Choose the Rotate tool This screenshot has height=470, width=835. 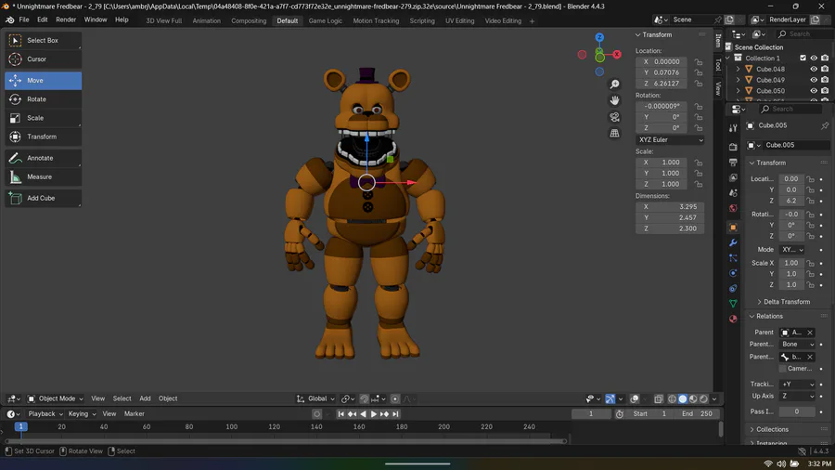pyautogui.click(x=43, y=99)
